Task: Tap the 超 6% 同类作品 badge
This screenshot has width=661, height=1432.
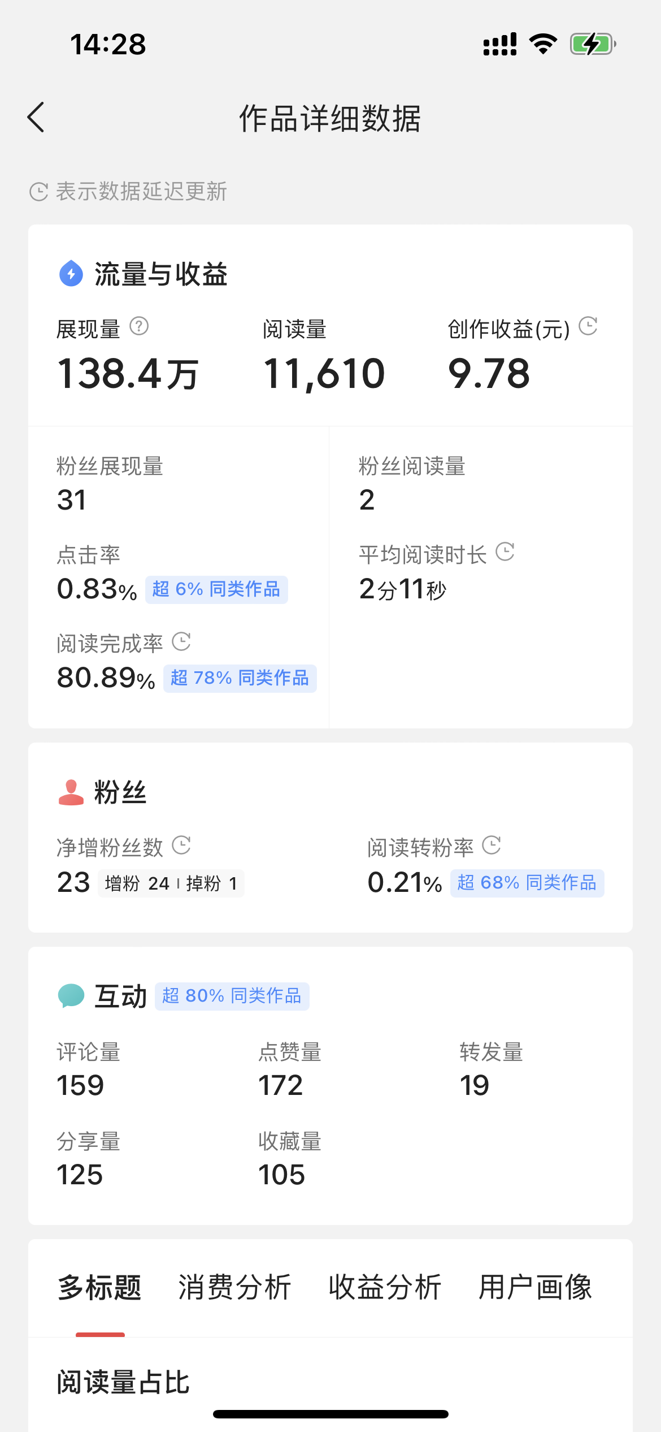Action: (x=216, y=589)
